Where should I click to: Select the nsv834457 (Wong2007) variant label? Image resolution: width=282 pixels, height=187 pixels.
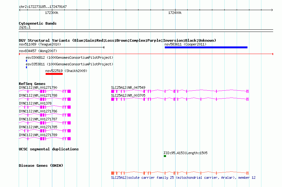[x=38, y=51]
